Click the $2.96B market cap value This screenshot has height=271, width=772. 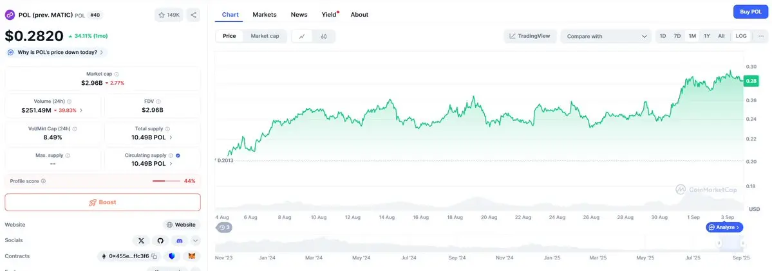92,83
